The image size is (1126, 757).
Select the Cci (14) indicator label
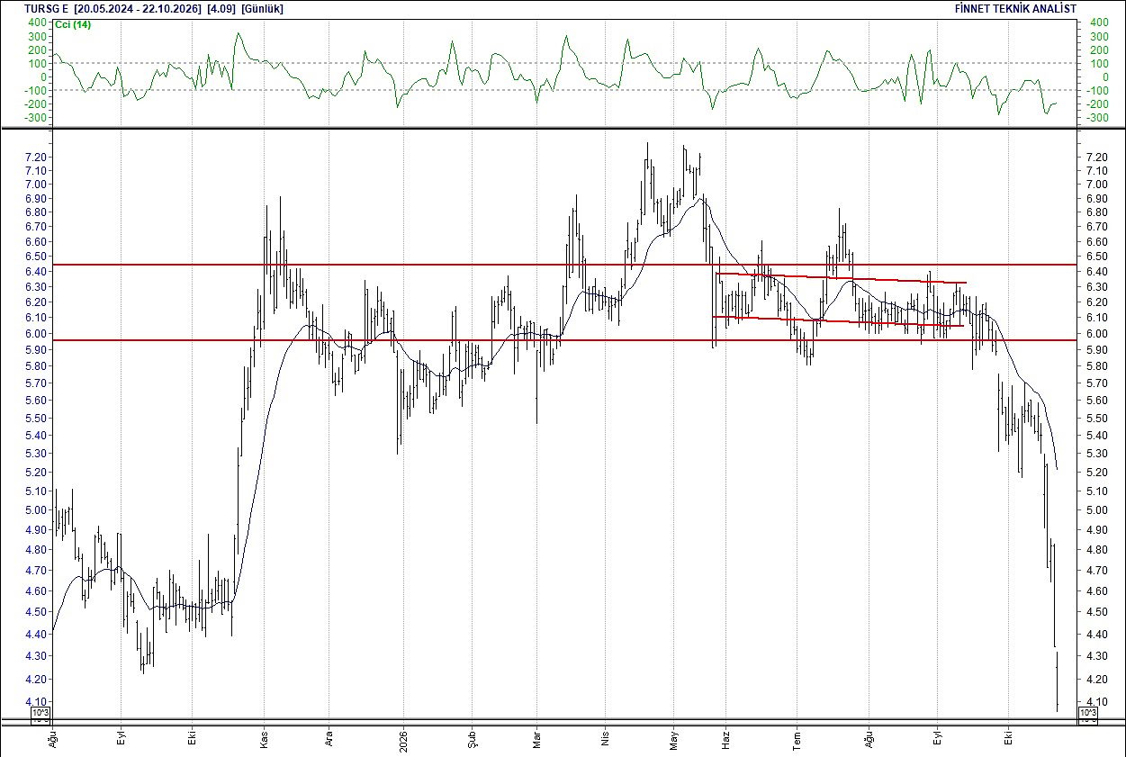[73, 24]
